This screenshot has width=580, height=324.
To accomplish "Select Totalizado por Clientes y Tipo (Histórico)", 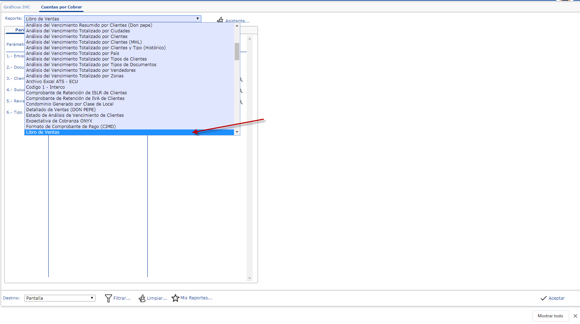I will pos(129,48).
